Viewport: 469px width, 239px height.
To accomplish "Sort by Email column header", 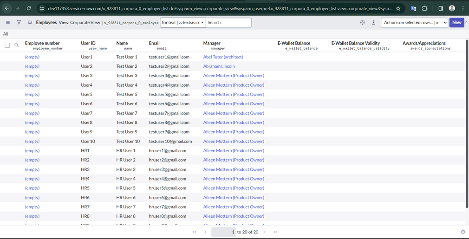I will (154, 43).
